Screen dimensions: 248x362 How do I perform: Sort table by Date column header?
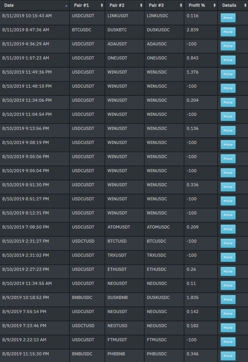click(34, 5)
